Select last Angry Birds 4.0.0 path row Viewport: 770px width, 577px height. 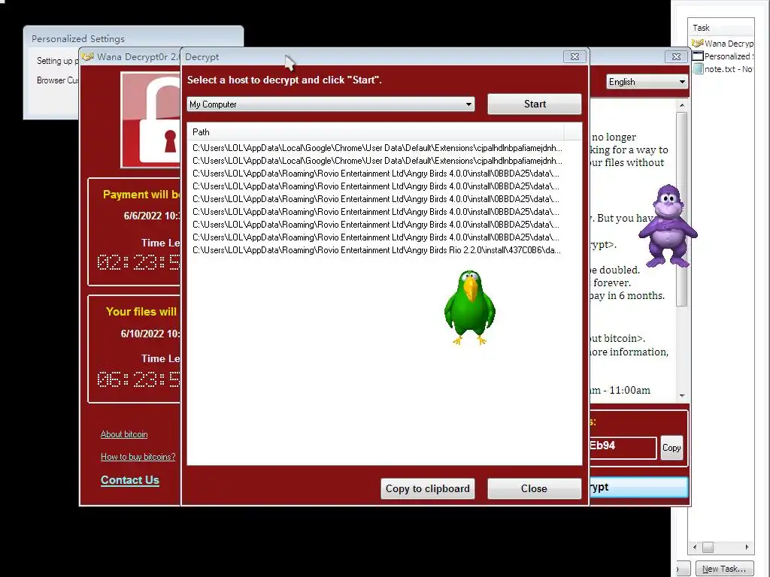point(376,237)
